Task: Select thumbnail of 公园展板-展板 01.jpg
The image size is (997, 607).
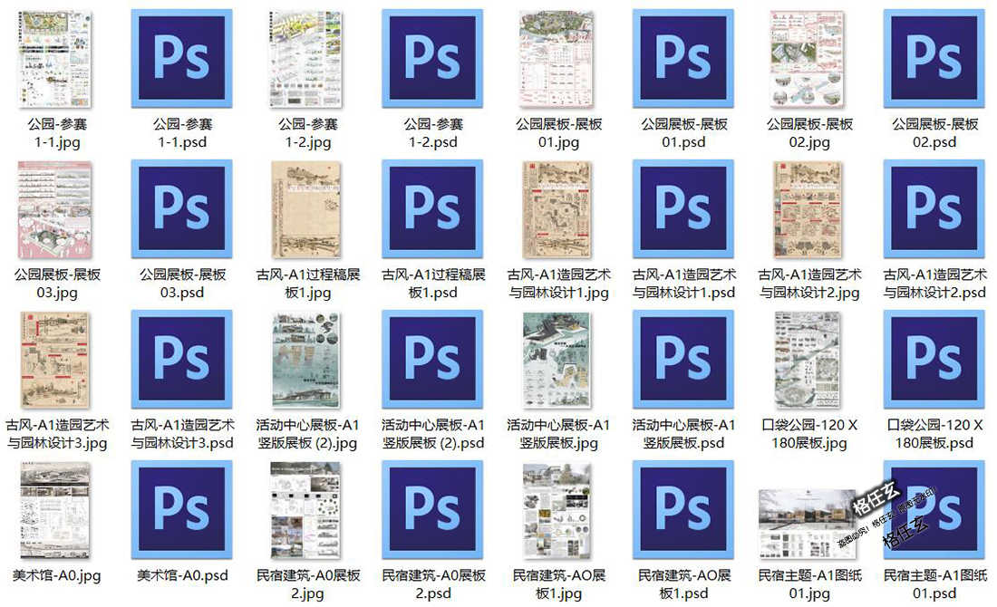Action: pos(557,59)
